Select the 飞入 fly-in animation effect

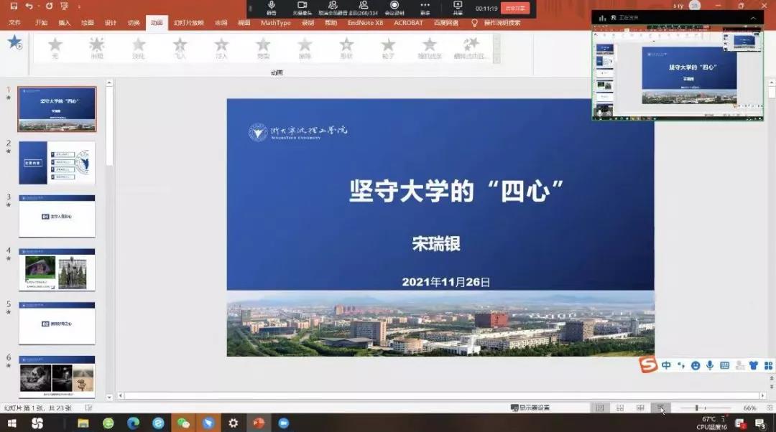[180, 47]
